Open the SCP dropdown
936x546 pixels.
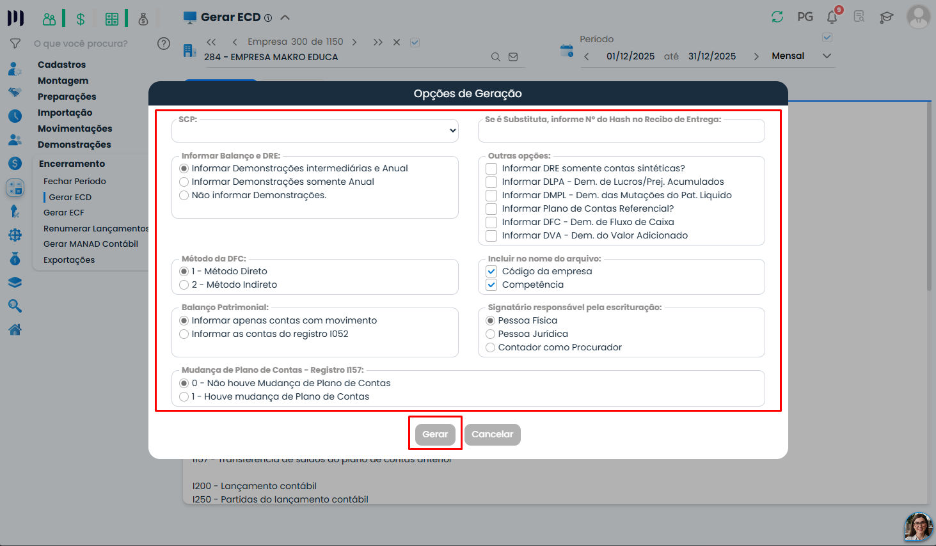click(x=315, y=130)
